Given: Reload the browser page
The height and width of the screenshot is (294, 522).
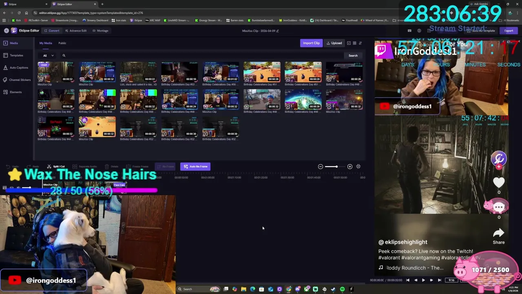Looking at the screenshot, I should pyautogui.click(x=19, y=13).
